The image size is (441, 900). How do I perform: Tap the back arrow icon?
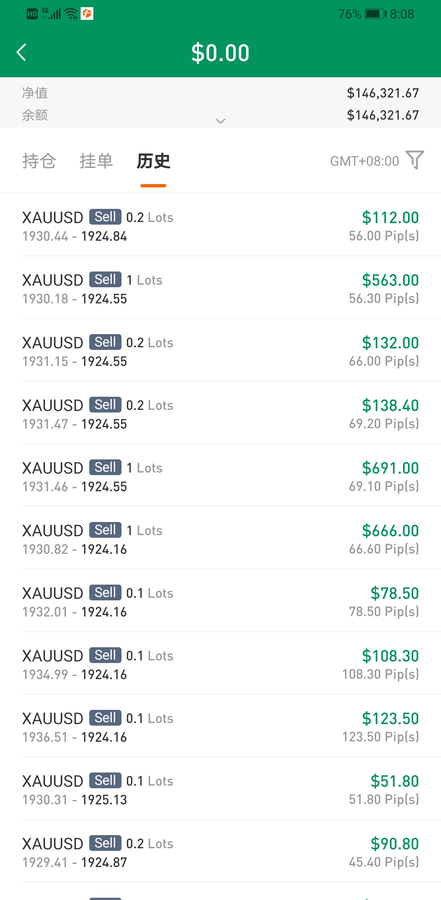[x=21, y=52]
